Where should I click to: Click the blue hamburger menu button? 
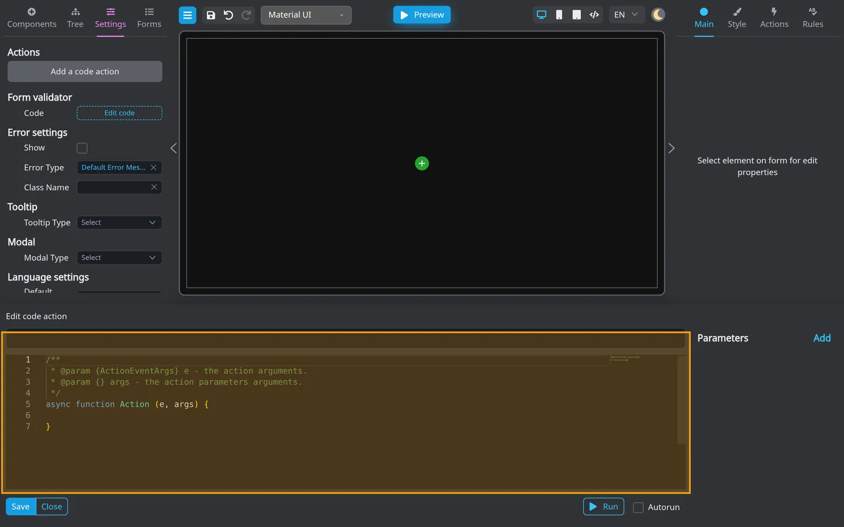(x=188, y=15)
